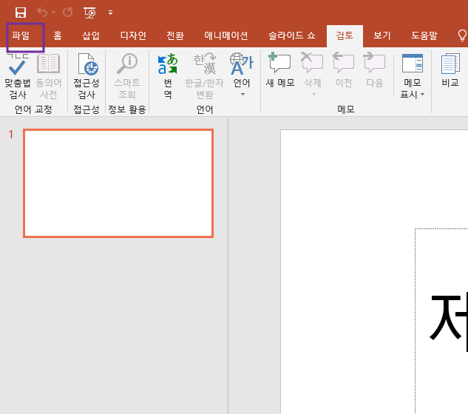Screen dimensions: 468x414
Task: Switch to the 삽입 tab
Action: click(91, 35)
